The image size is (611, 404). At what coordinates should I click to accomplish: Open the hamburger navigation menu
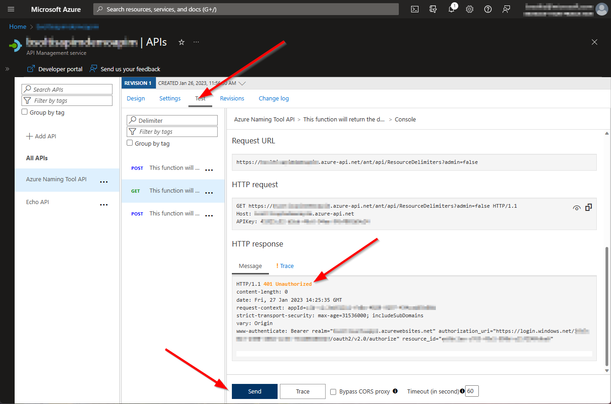[11, 9]
